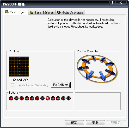Click the joystick icon on Gain Settings tab
129x128 pixels.
59,12
